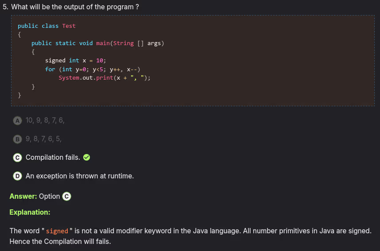This screenshot has height=251, width=380.
Task: Click 'Hence the Compilation will fails.' sentence
Action: [60, 242]
